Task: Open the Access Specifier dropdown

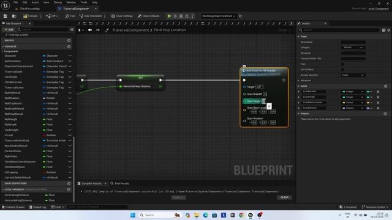Action: 353,75
